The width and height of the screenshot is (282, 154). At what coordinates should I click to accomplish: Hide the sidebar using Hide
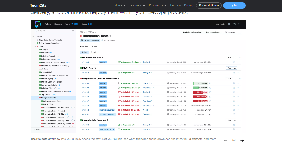(x=36, y=130)
